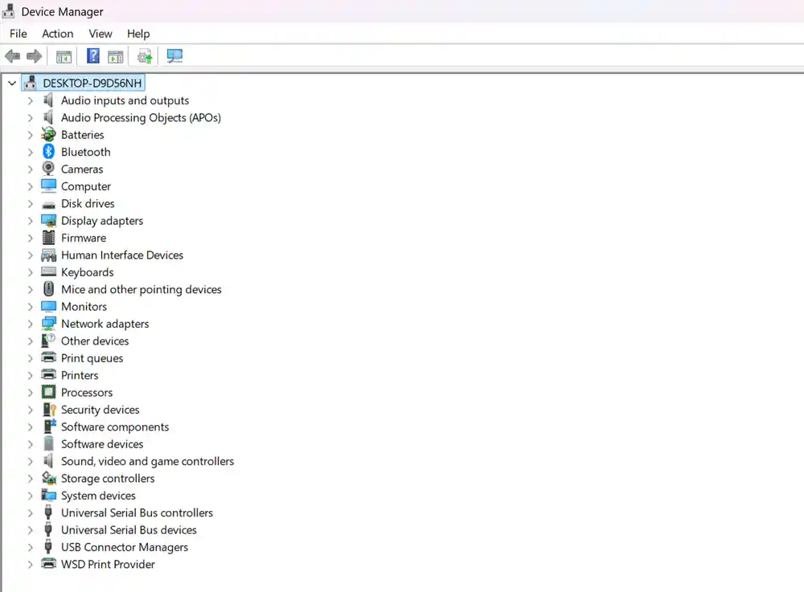Open the File menu

pos(18,34)
